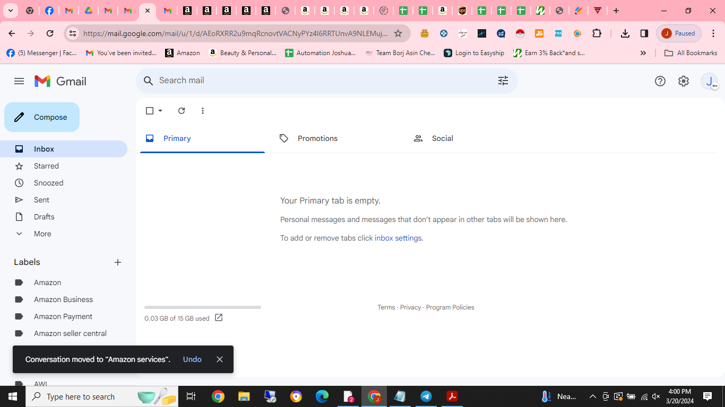This screenshot has width=725, height=407.
Task: Open the Snoozed folder
Action: point(64,183)
